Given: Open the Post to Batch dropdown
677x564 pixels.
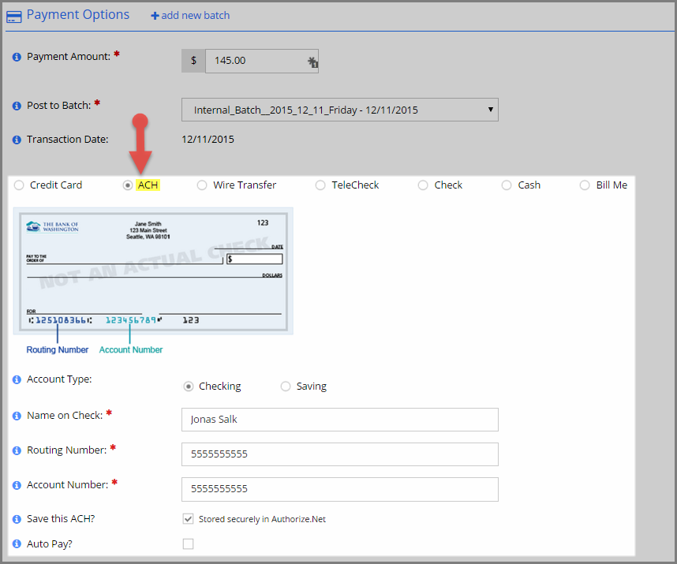Looking at the screenshot, I should pos(340,110).
